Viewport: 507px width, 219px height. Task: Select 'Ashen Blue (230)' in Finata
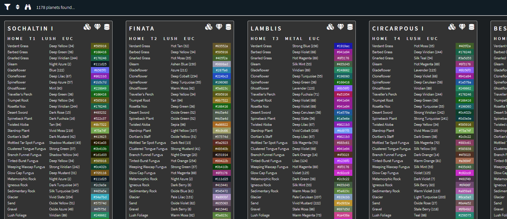[x=183, y=64]
